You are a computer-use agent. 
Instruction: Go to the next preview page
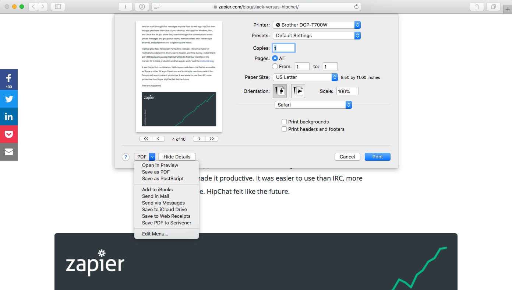199,139
